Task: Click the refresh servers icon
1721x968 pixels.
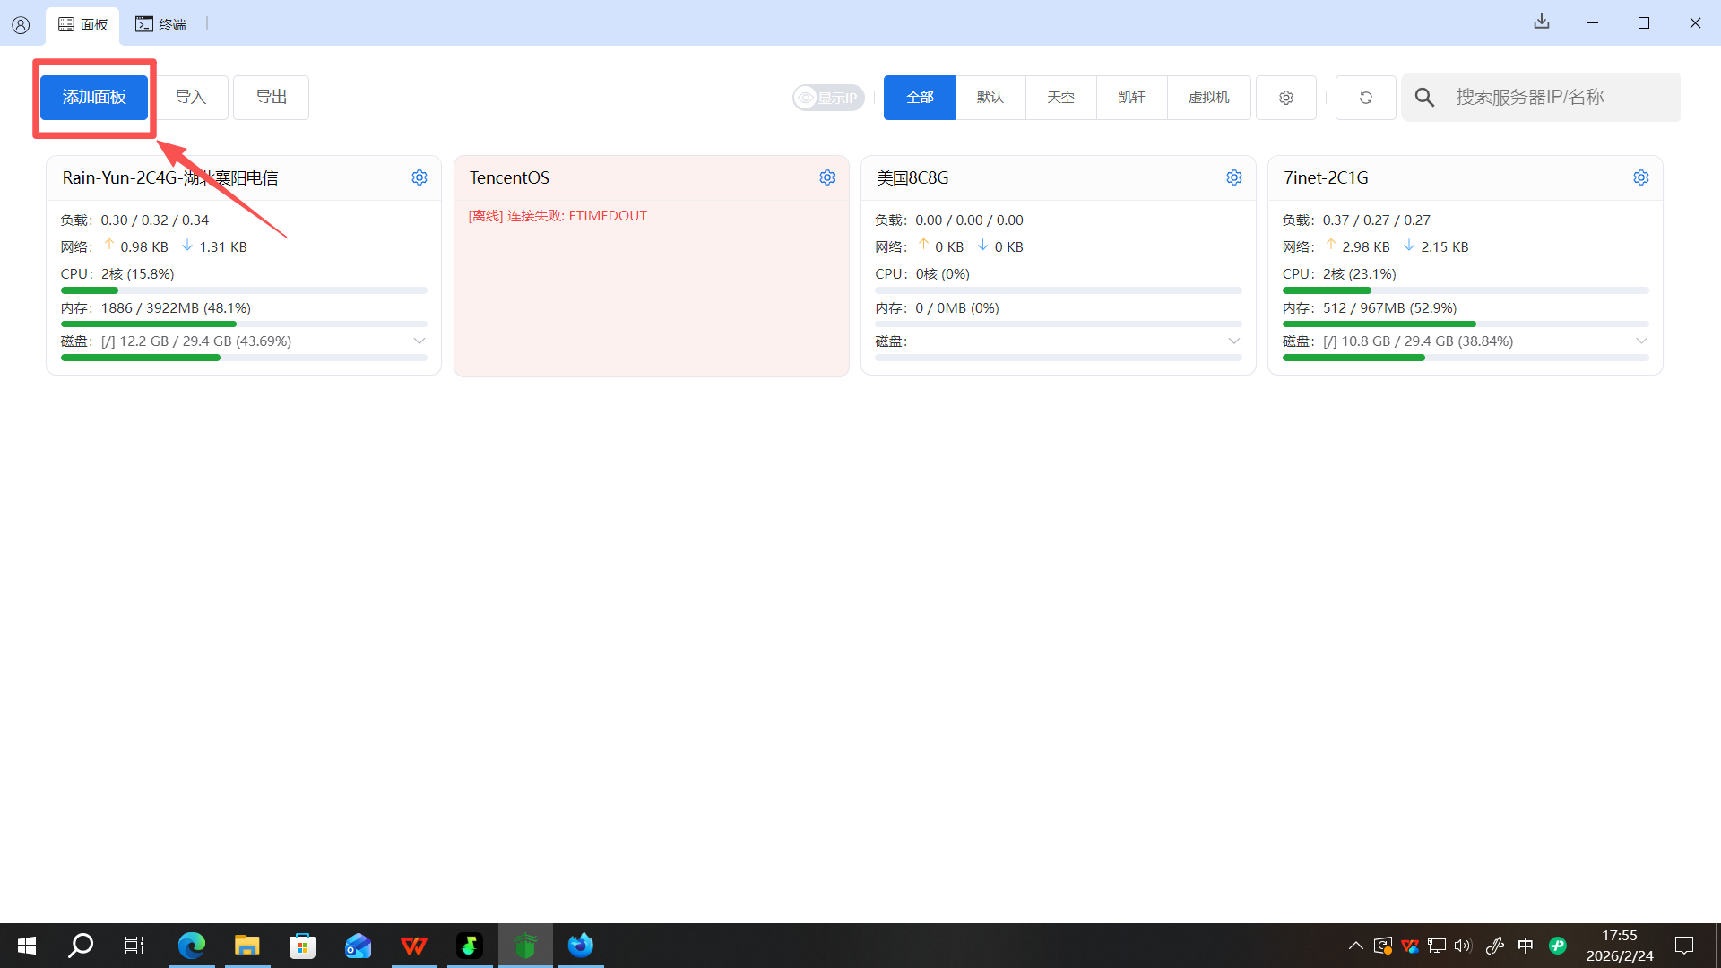Action: click(x=1365, y=98)
